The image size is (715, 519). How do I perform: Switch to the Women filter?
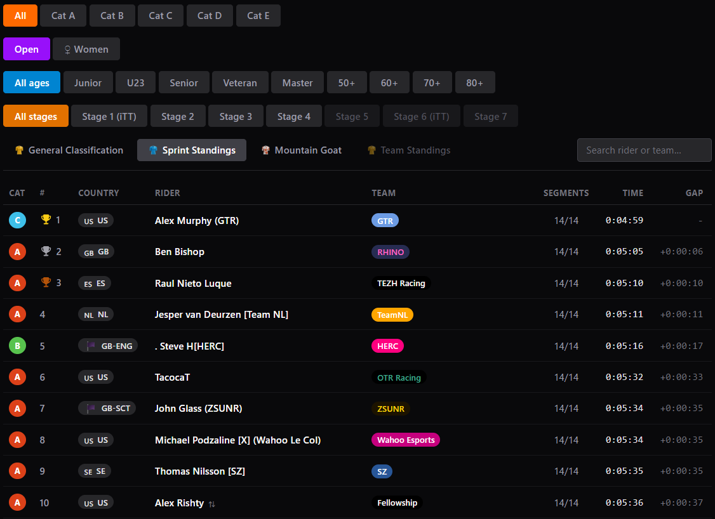[x=86, y=49]
